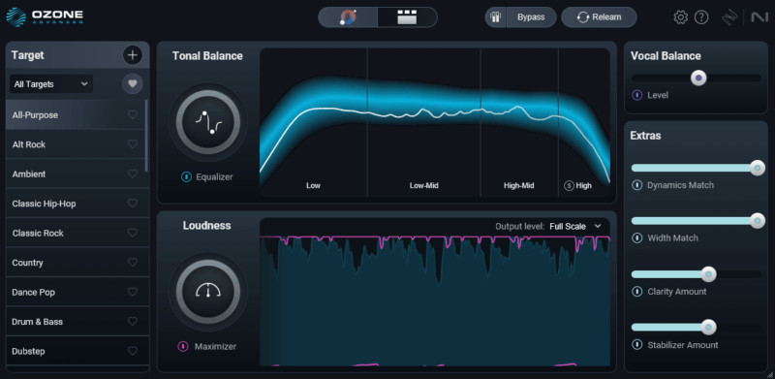Click the Low-Mid band in Tonal Balance
The width and height of the screenshot is (775, 379).
(x=424, y=123)
